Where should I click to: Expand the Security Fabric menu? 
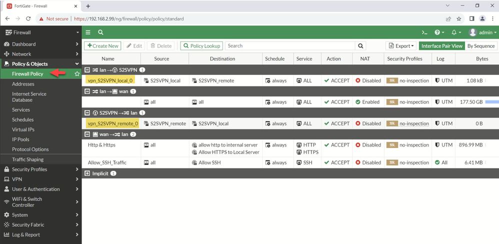coord(40,224)
